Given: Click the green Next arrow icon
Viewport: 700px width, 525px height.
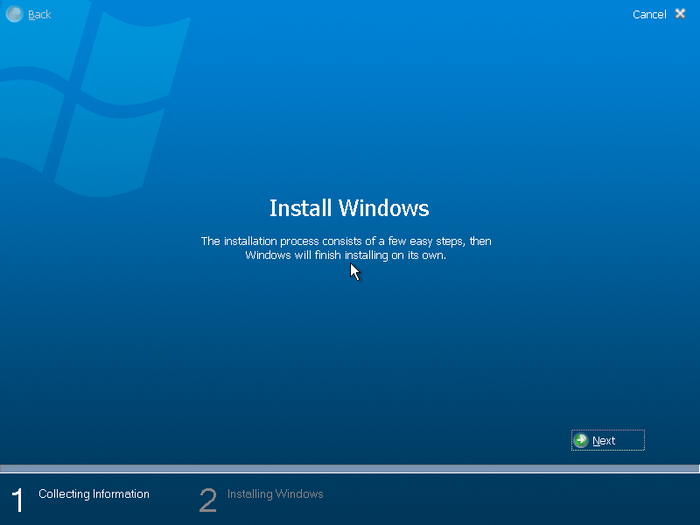Looking at the screenshot, I should point(581,440).
